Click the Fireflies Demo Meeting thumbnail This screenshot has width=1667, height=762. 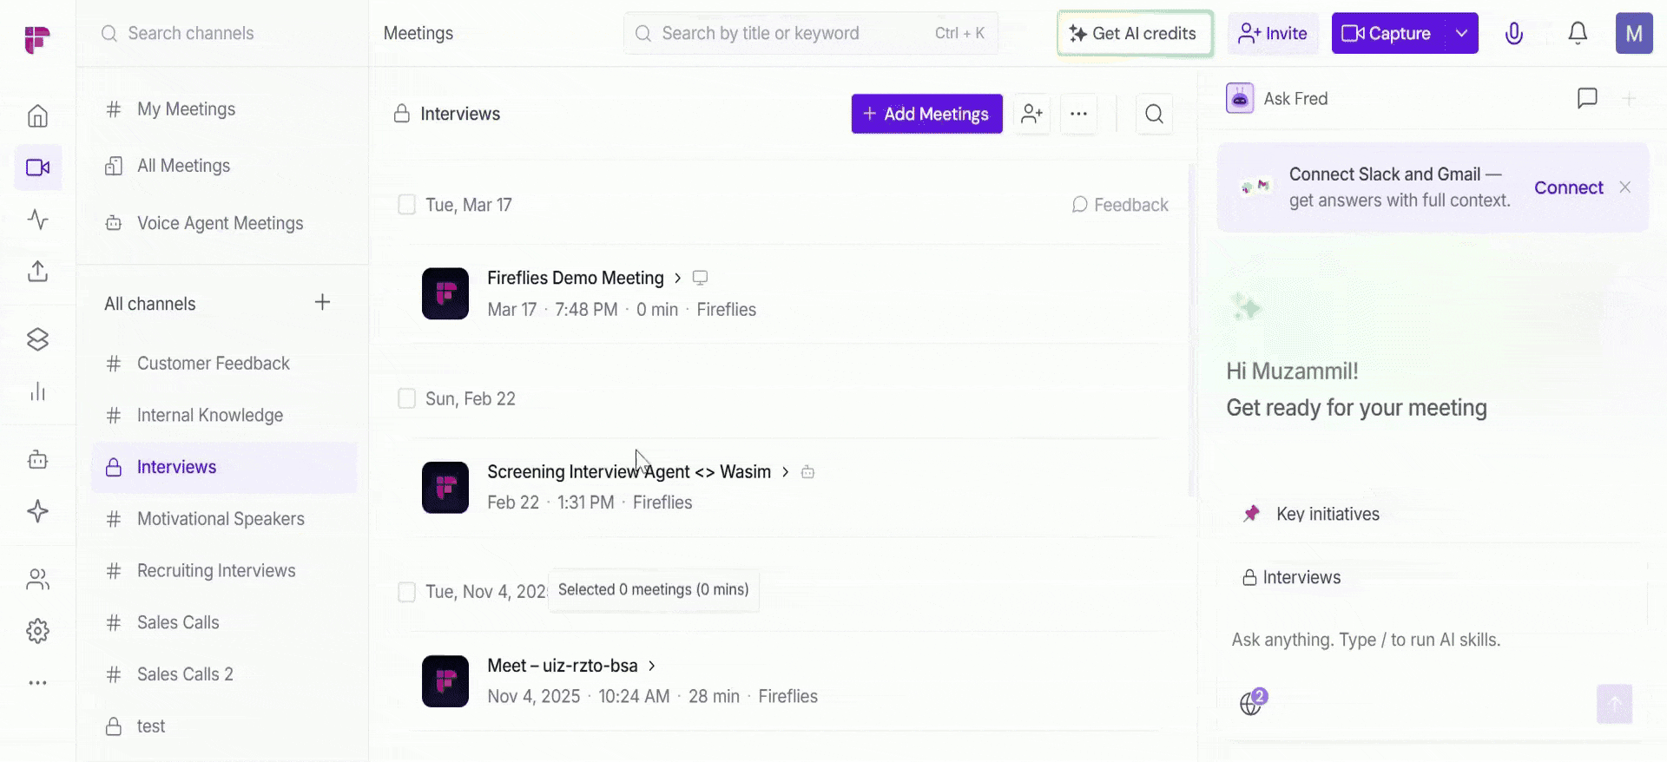[445, 293]
